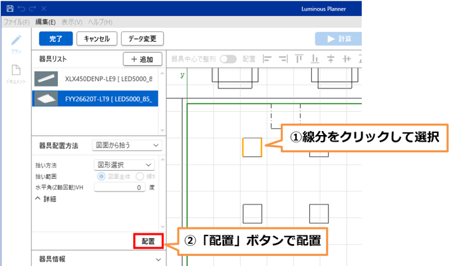Open the 器具配置方法 dropdown

[126, 144]
